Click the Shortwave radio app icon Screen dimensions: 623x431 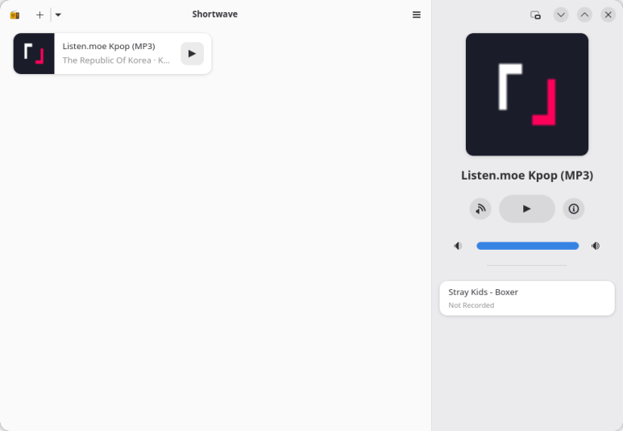tap(15, 15)
